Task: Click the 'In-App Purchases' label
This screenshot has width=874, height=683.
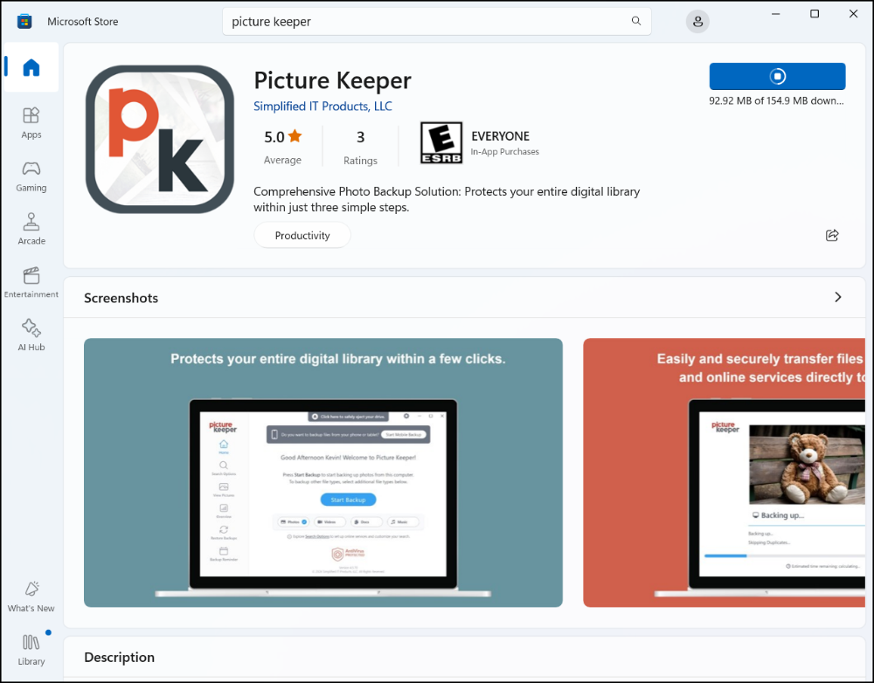Action: 504,151
